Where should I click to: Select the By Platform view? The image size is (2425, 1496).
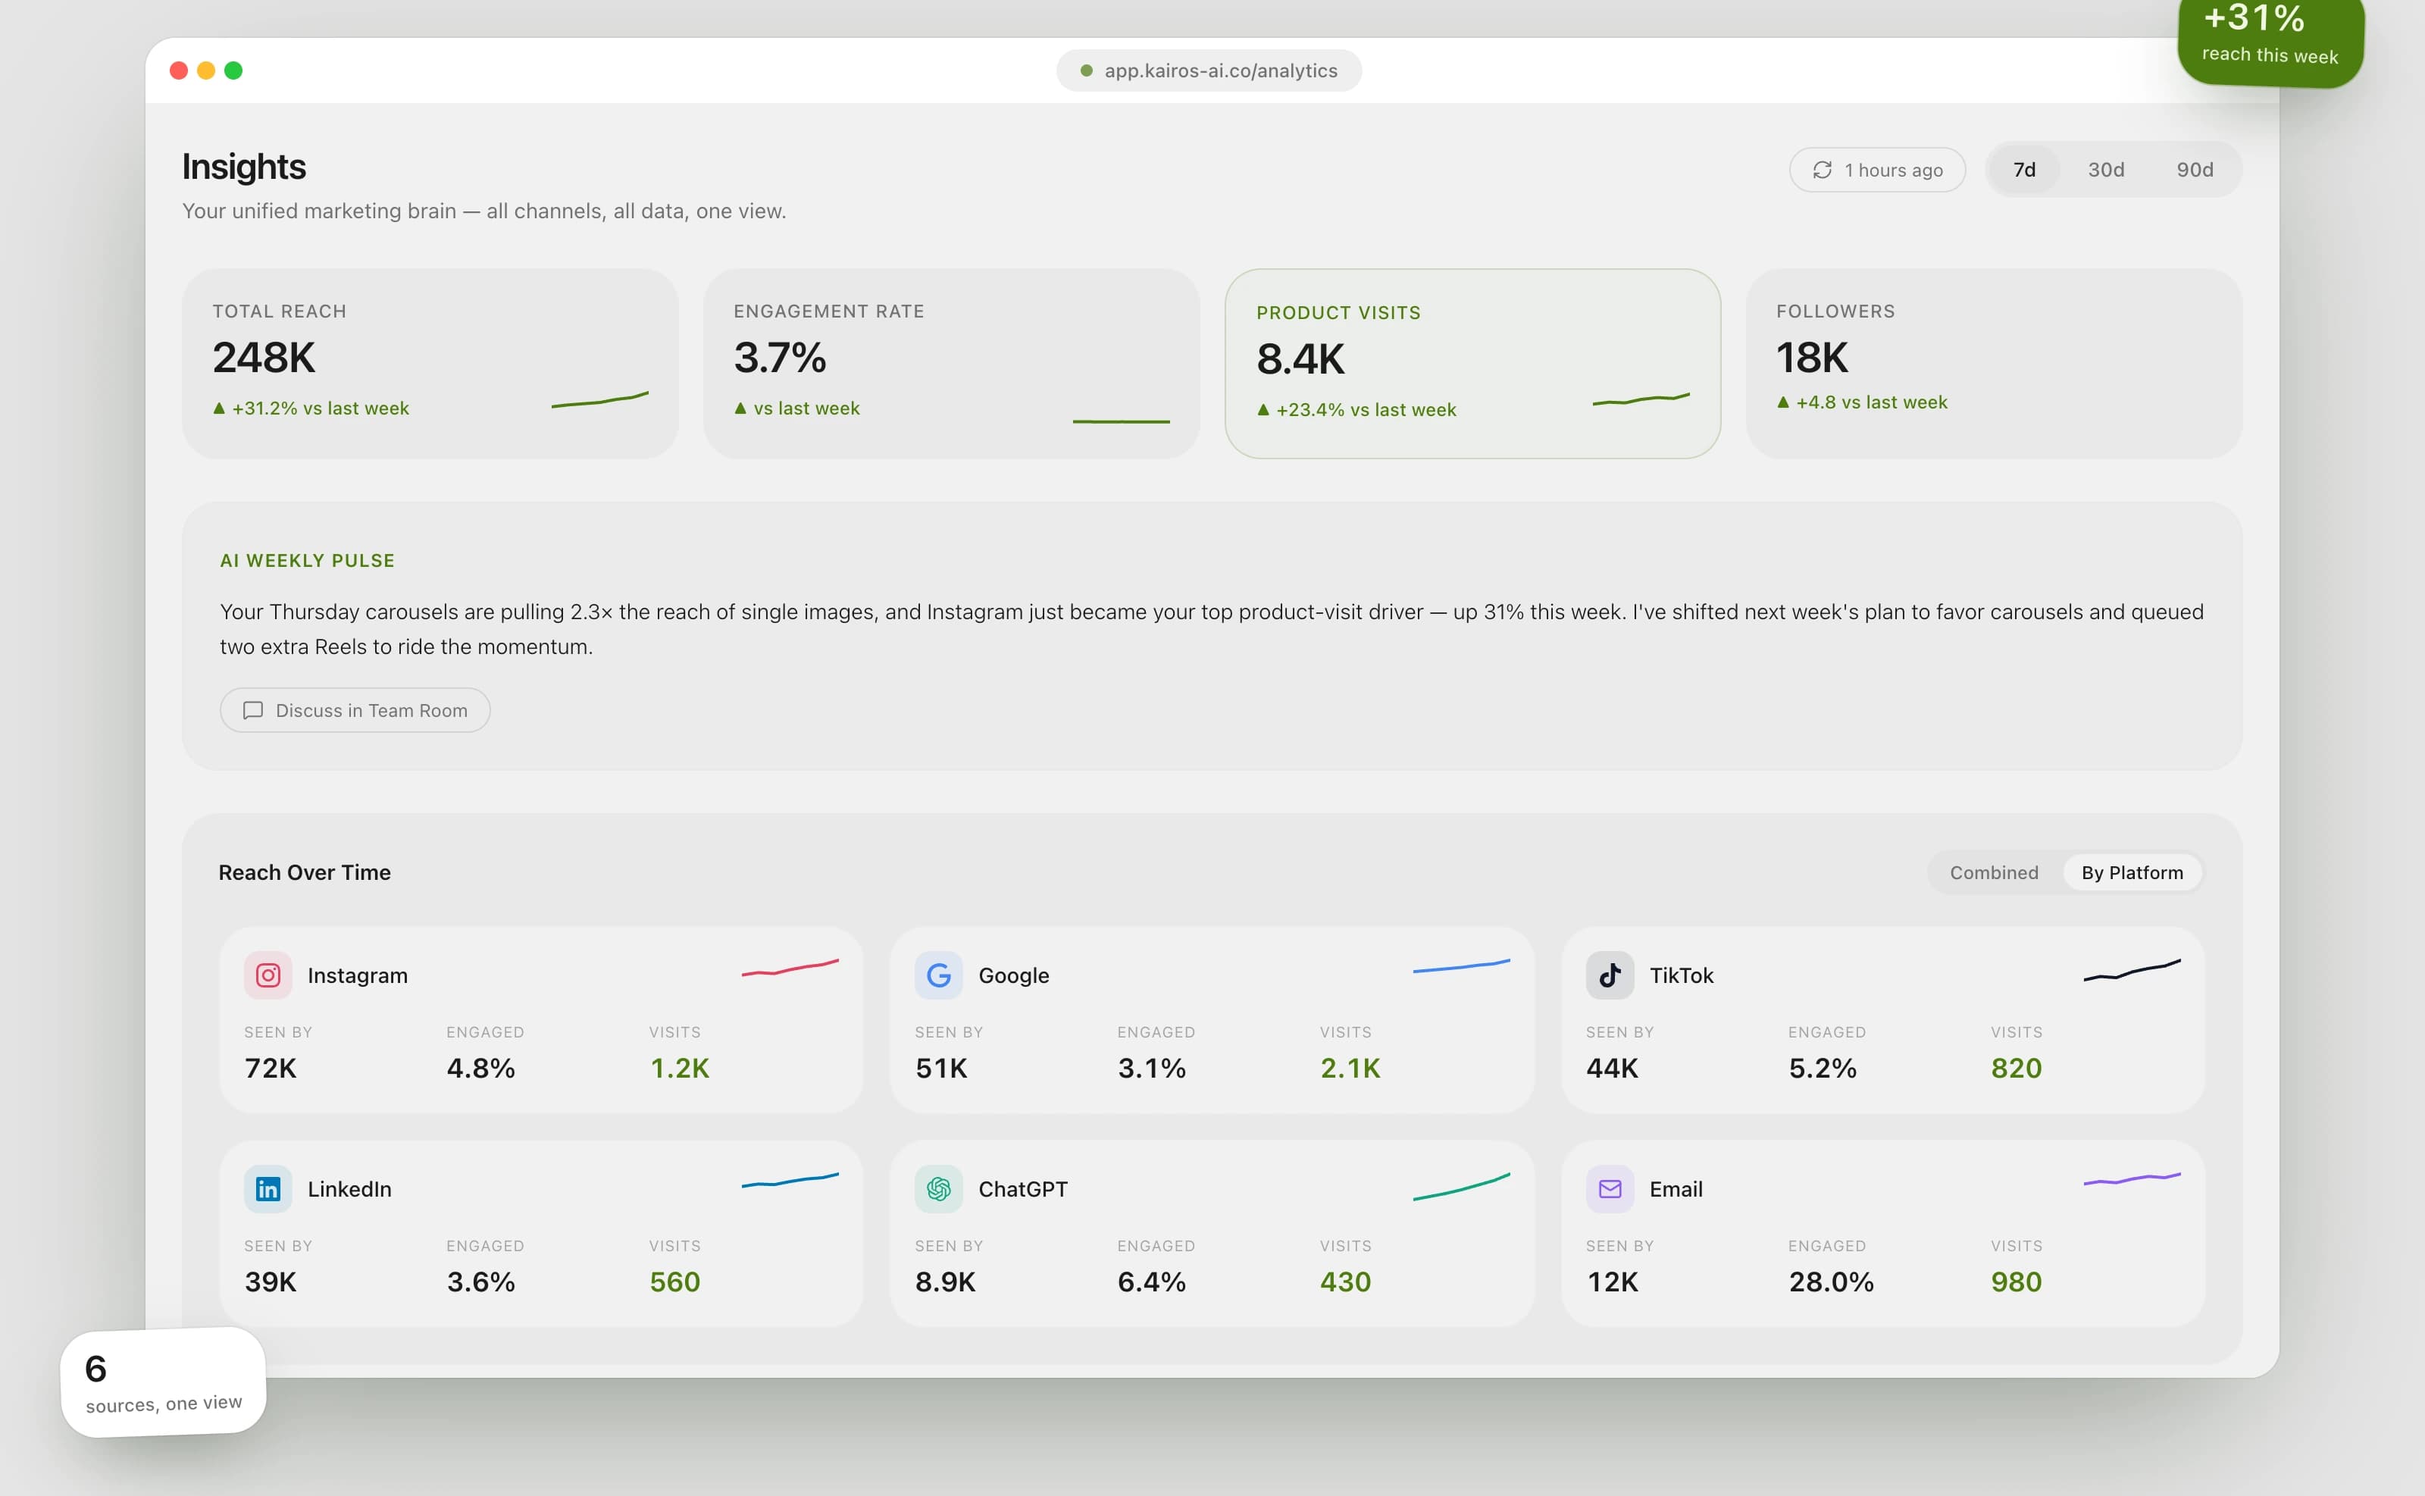coord(2132,873)
